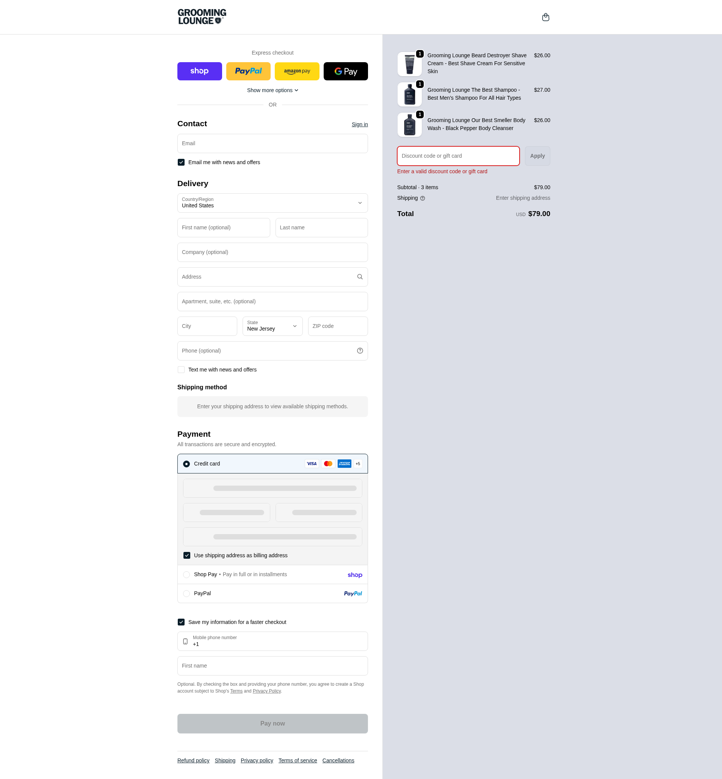Click the shipping info question icon
Image resolution: width=722 pixels, height=779 pixels.
(422, 199)
